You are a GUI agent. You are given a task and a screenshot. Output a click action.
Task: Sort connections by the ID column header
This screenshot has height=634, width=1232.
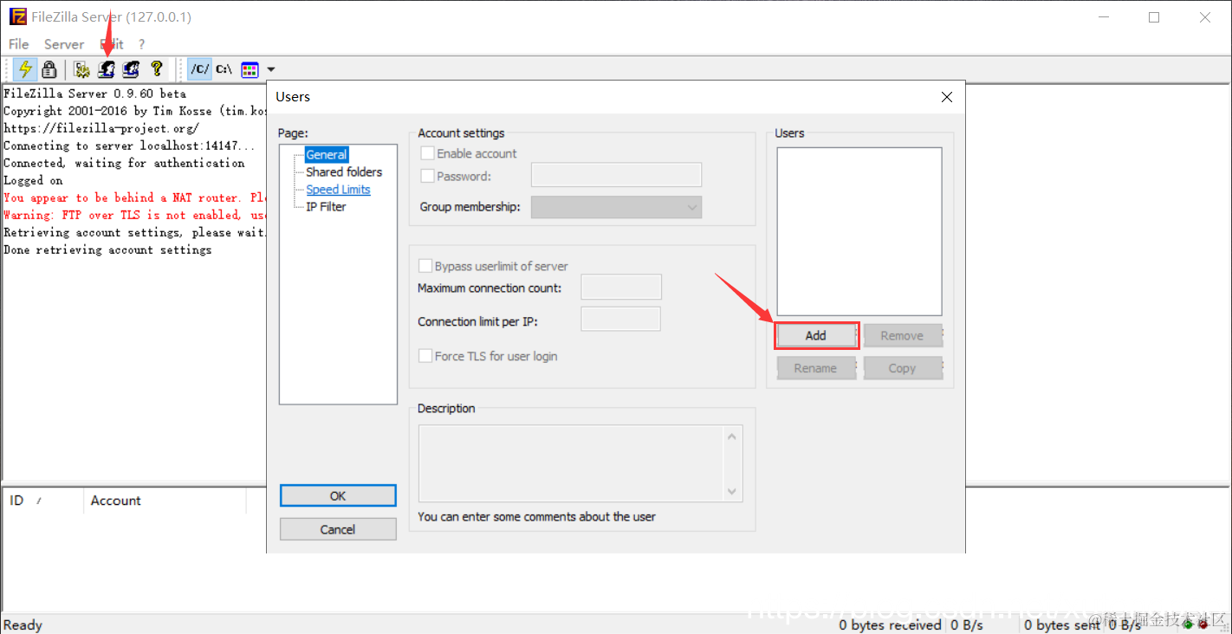coord(43,501)
